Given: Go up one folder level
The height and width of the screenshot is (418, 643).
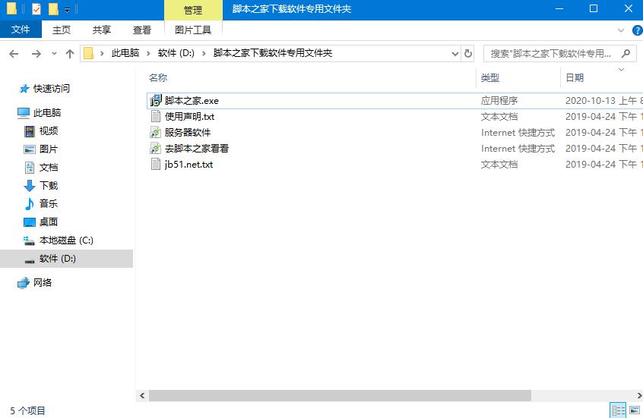Looking at the screenshot, I should tap(70, 54).
